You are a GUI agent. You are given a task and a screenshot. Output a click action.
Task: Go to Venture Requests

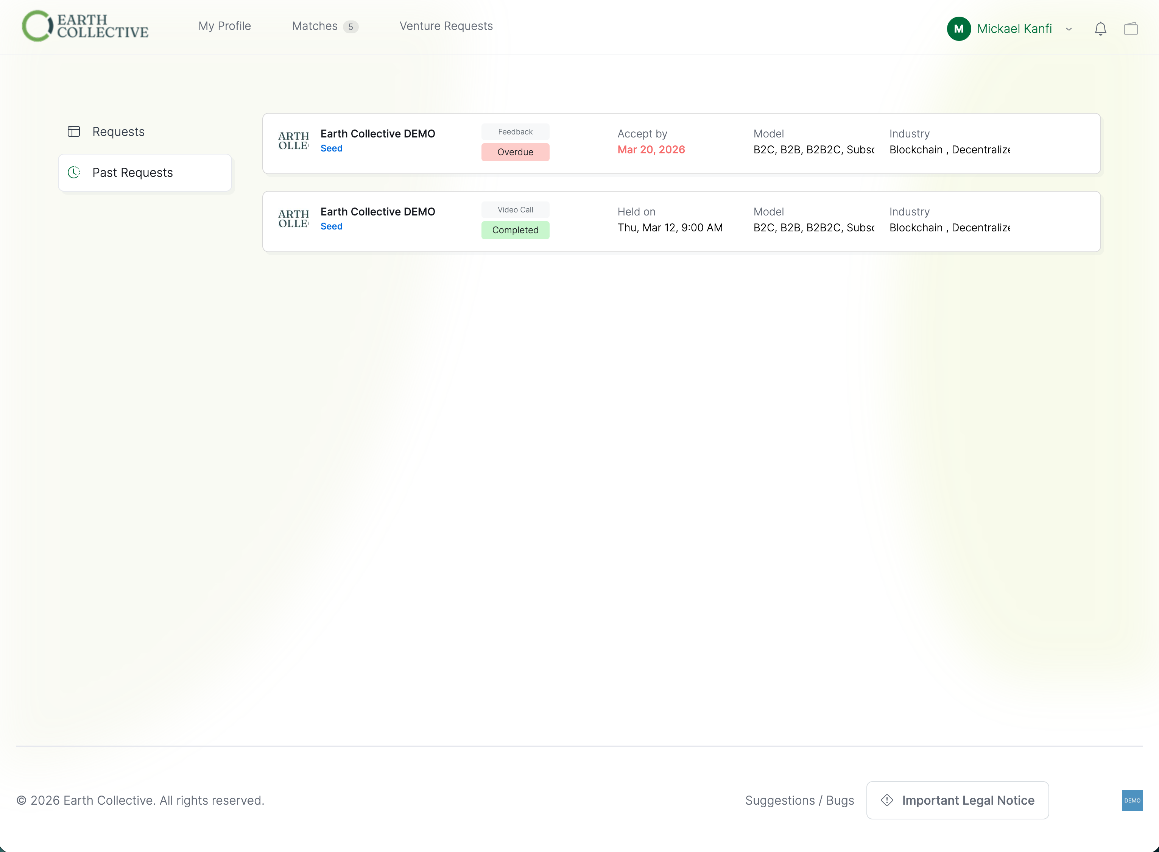click(446, 26)
